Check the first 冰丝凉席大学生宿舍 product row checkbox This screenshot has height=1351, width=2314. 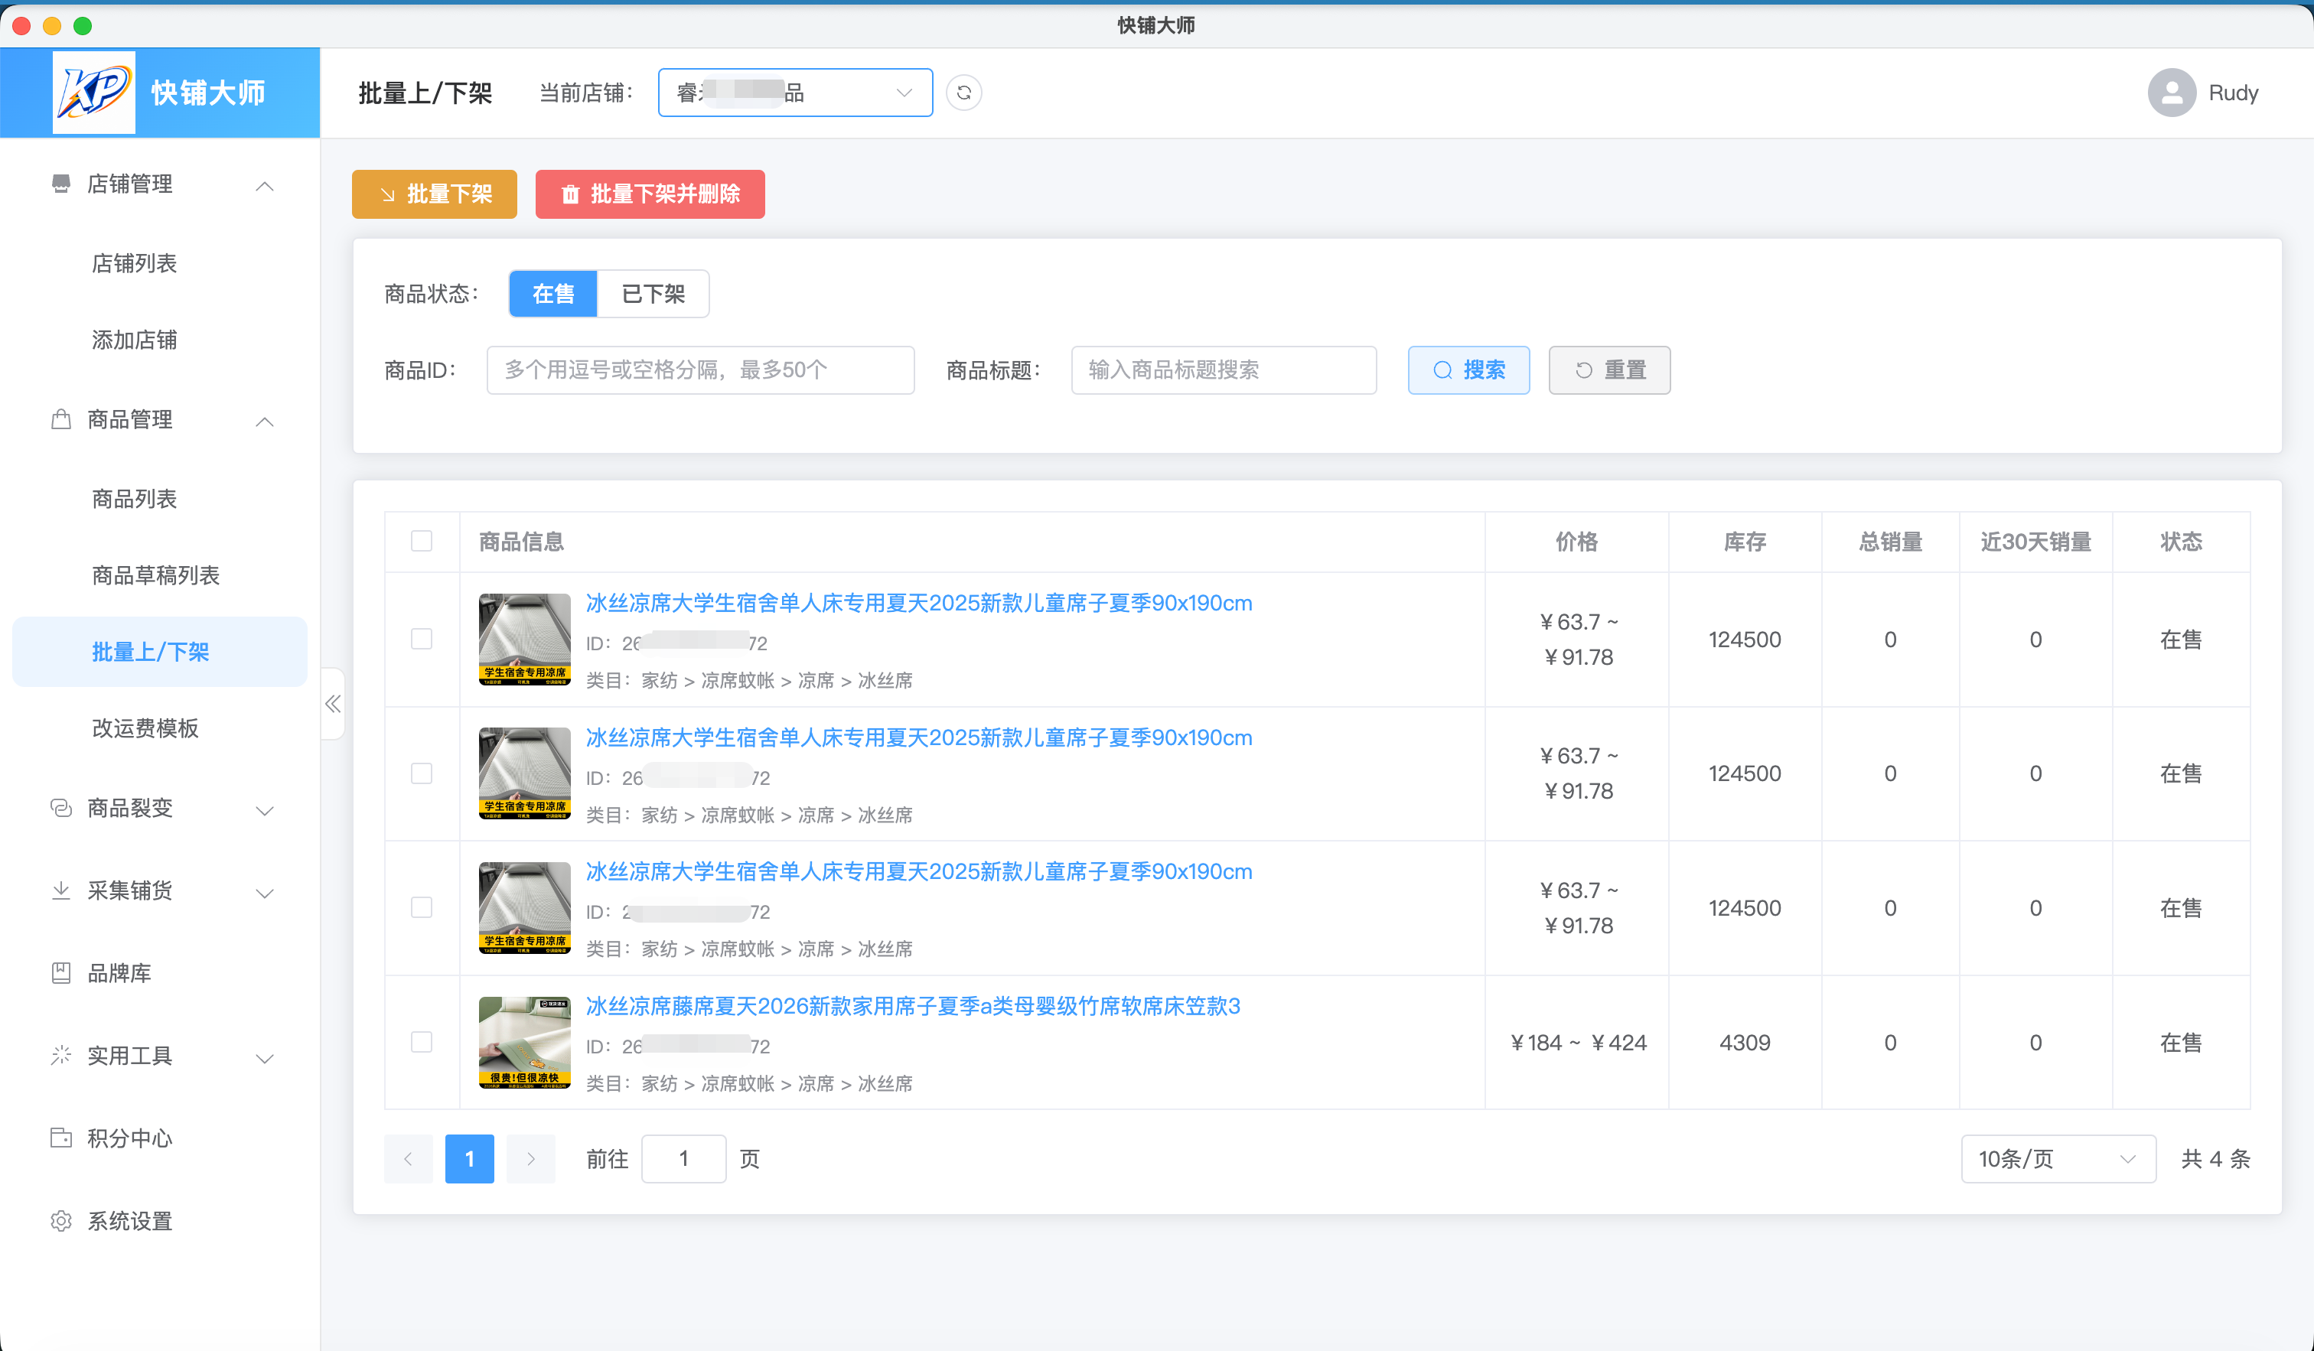[x=422, y=639]
